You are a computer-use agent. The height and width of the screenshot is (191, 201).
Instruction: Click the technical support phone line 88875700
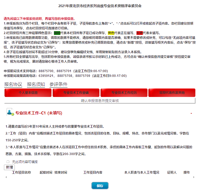click(56, 71)
